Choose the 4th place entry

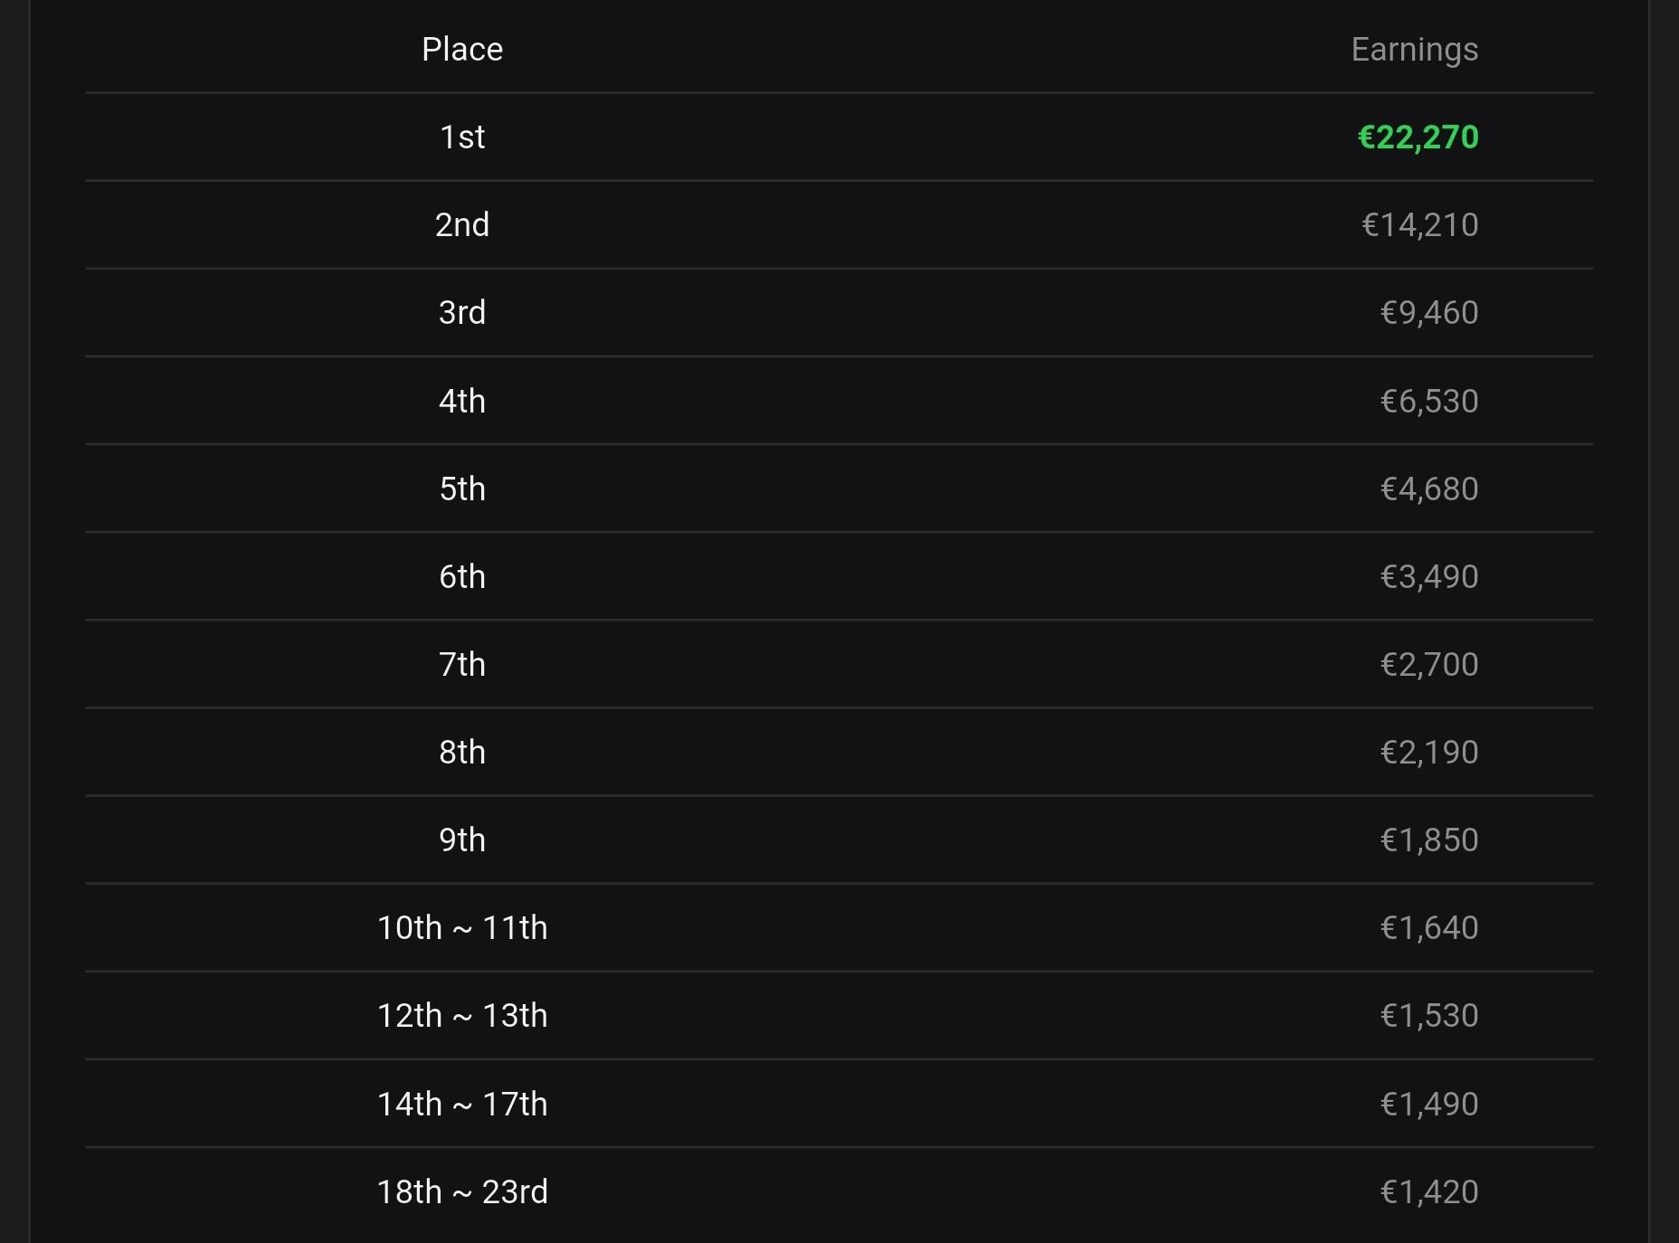[462, 401]
